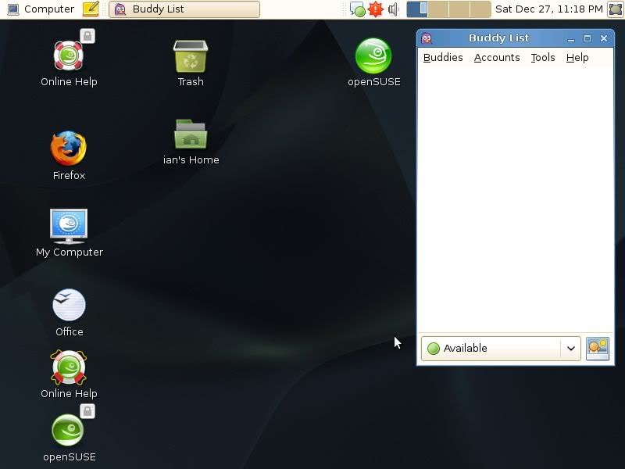625x469 pixels.
Task: Click the "My Computer" label text
Action: pyautogui.click(x=70, y=252)
